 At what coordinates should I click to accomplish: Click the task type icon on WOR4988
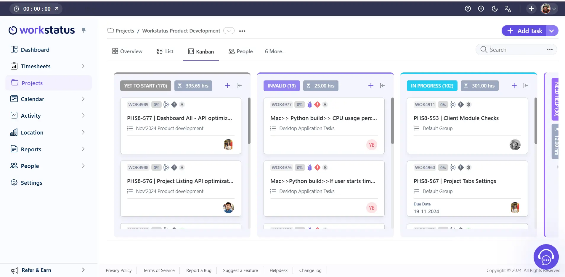166,167
